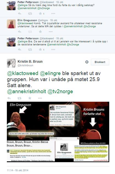Open gear settings menu for Kristin B. Bruun
Image resolution: width=115 pixels, height=174 pixels.
[87, 62]
